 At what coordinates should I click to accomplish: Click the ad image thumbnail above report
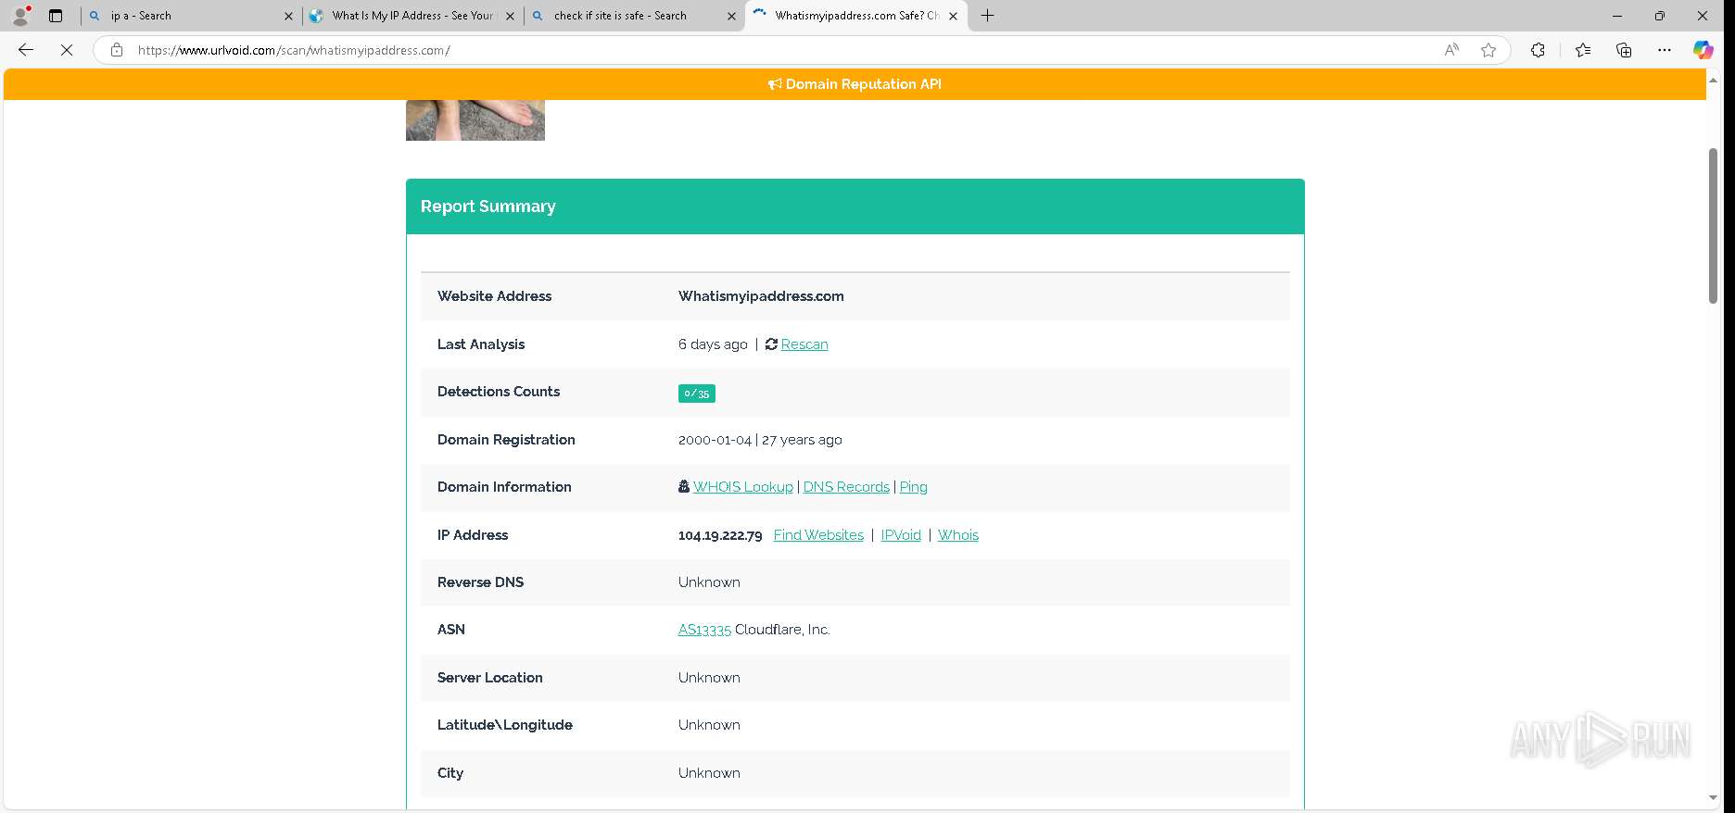[x=475, y=120]
